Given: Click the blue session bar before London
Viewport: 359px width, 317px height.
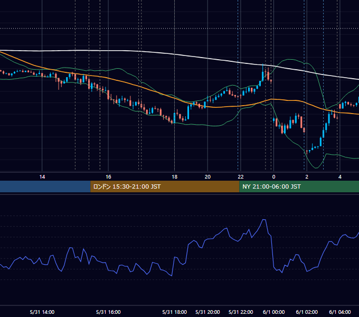Looking at the screenshot, I should pyautogui.click(x=45, y=187).
